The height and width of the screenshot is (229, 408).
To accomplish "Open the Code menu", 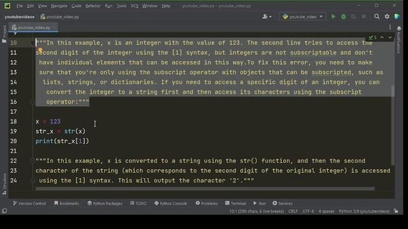I will pos(76,6).
